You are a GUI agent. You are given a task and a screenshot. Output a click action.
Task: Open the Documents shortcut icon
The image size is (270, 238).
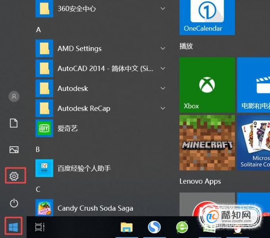click(x=14, y=123)
